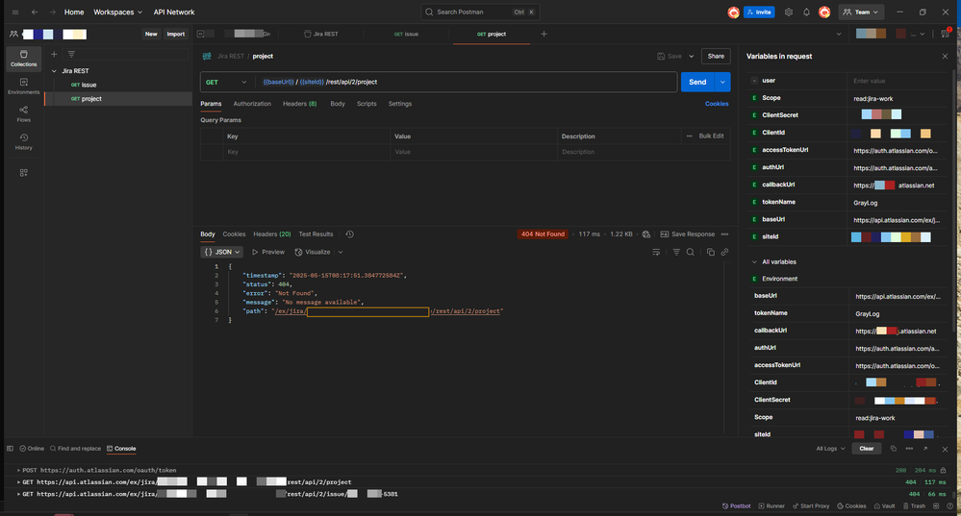
Task: Search within the response body
Action: (x=690, y=252)
